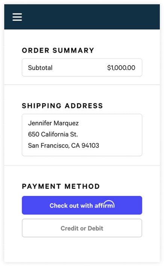The image size is (164, 266).
Task: Click the Affirm logo on checkout button
Action: click(x=105, y=204)
